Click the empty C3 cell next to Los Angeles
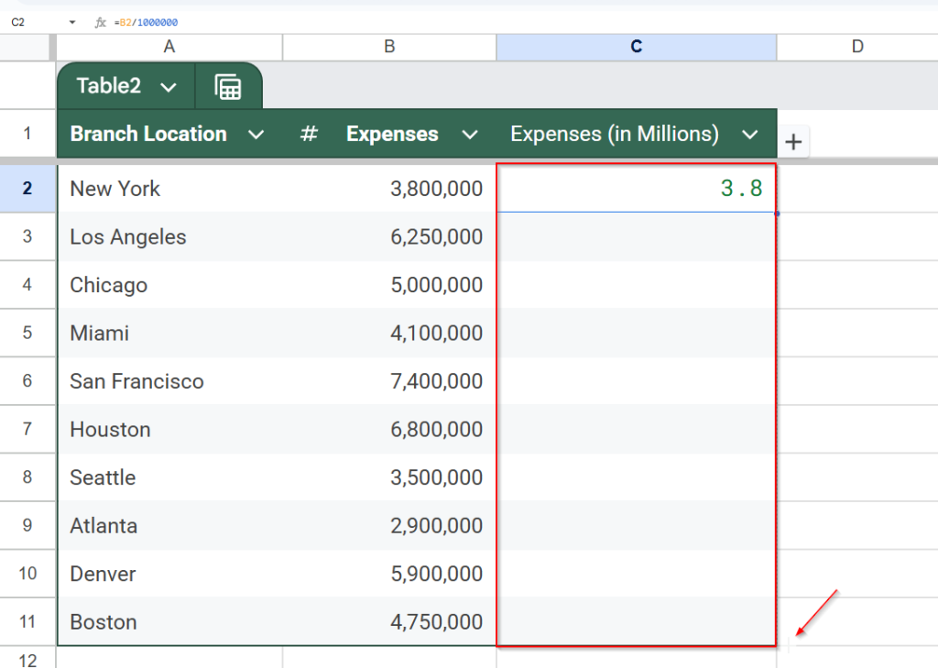 [636, 237]
